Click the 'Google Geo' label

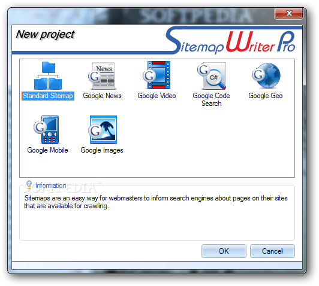266,96
